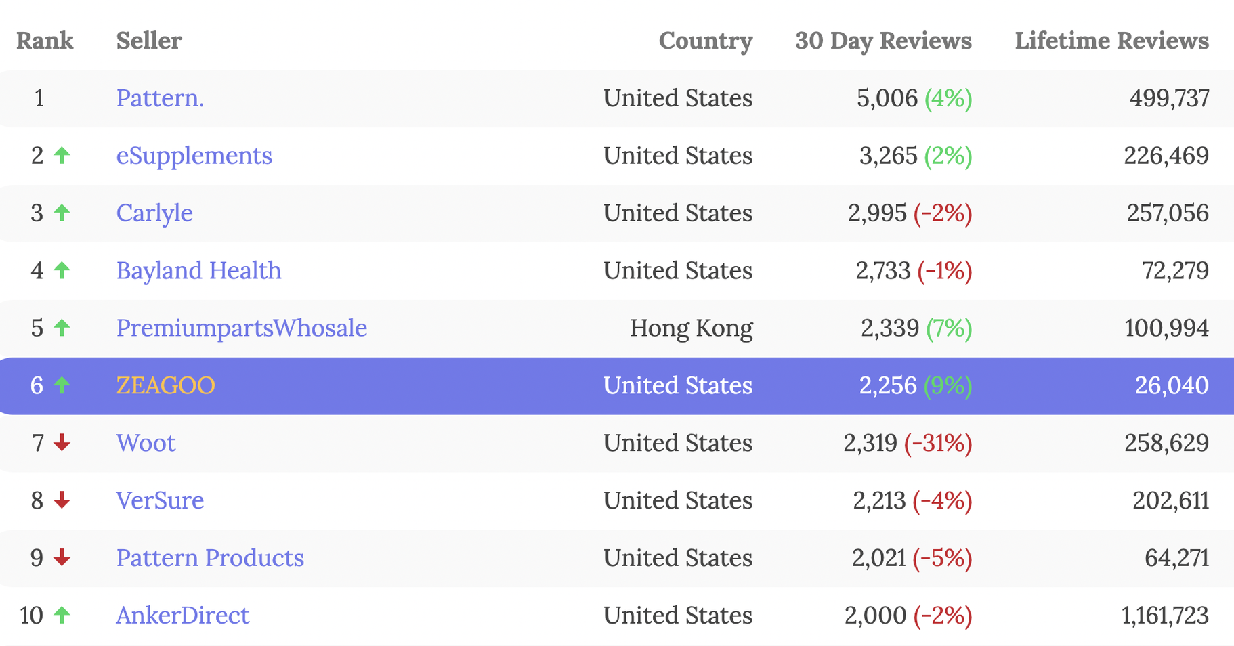The image size is (1234, 646).
Task: Open the AnkerDirect seller page
Action: pyautogui.click(x=182, y=616)
